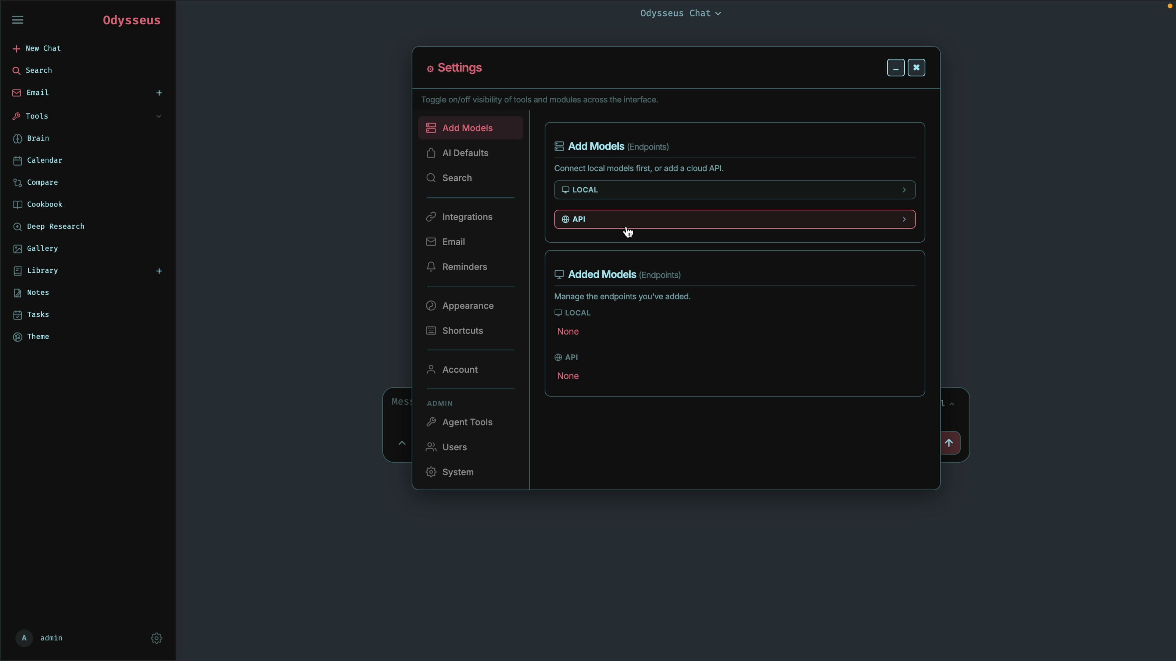Open the Calendar tool
This screenshot has width=1176, height=661.
[38, 160]
